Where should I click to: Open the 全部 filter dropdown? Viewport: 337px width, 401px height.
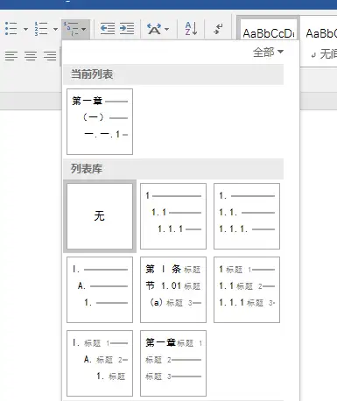[268, 53]
